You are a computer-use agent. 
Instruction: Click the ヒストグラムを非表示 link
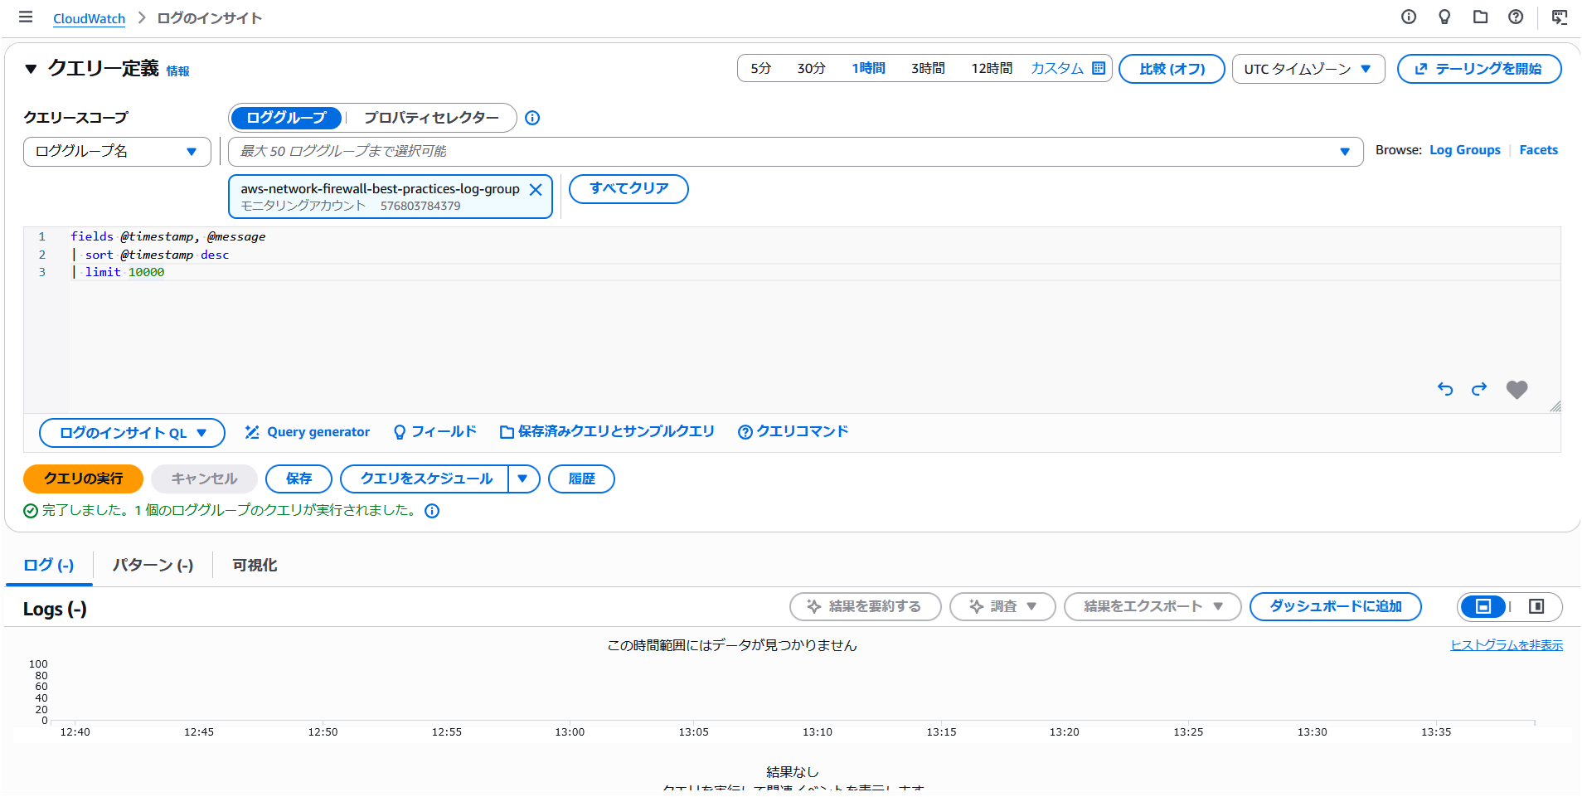pos(1507,644)
